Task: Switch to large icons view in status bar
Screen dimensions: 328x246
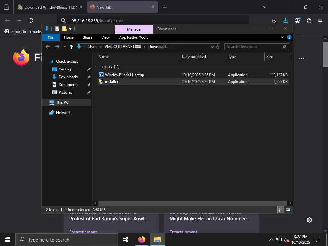Action: coord(288,209)
